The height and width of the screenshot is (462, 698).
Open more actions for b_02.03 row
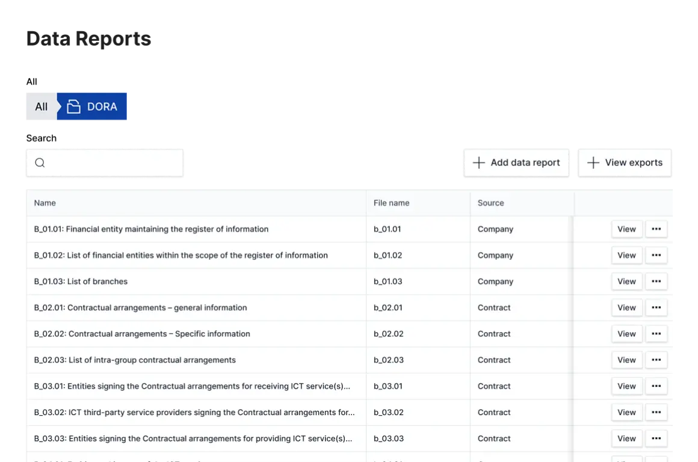(656, 360)
